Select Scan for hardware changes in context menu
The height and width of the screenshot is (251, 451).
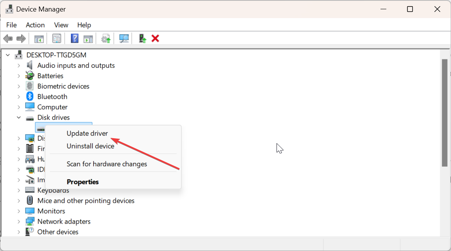107,164
